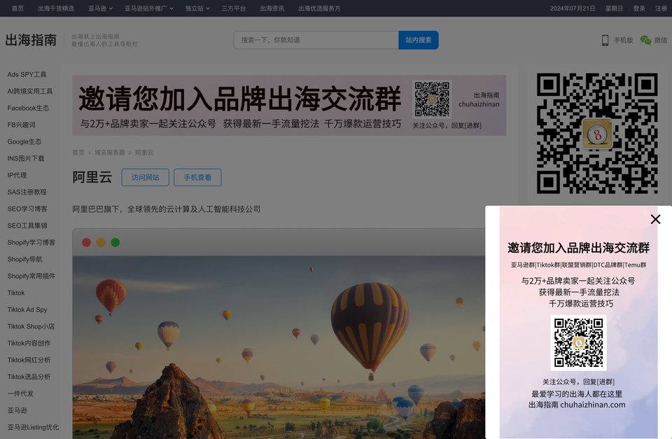The image size is (672, 439).
Task: Open Shopify学习博客 in the sidebar
Action: [31, 242]
